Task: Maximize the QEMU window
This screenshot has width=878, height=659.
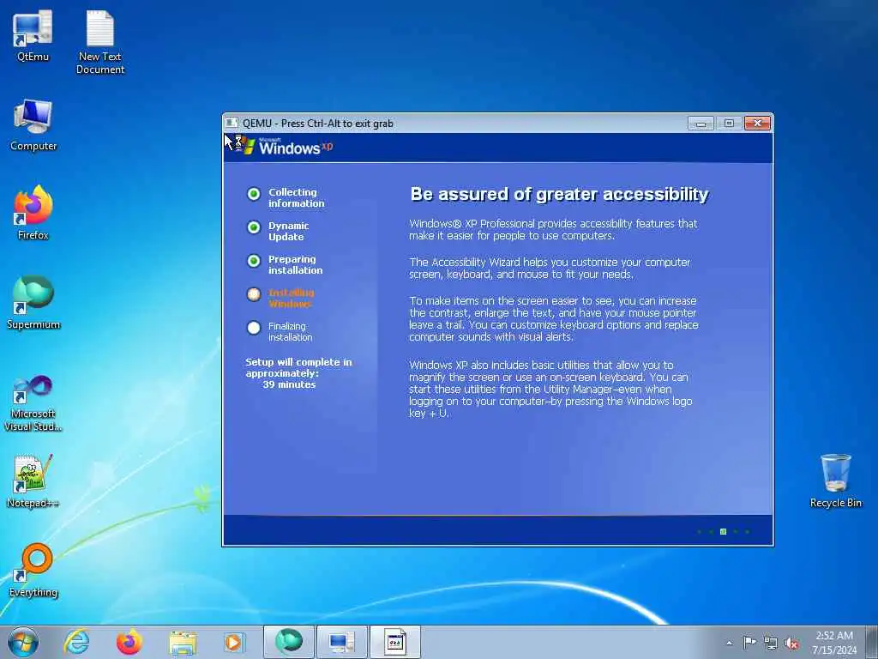Action: point(729,124)
